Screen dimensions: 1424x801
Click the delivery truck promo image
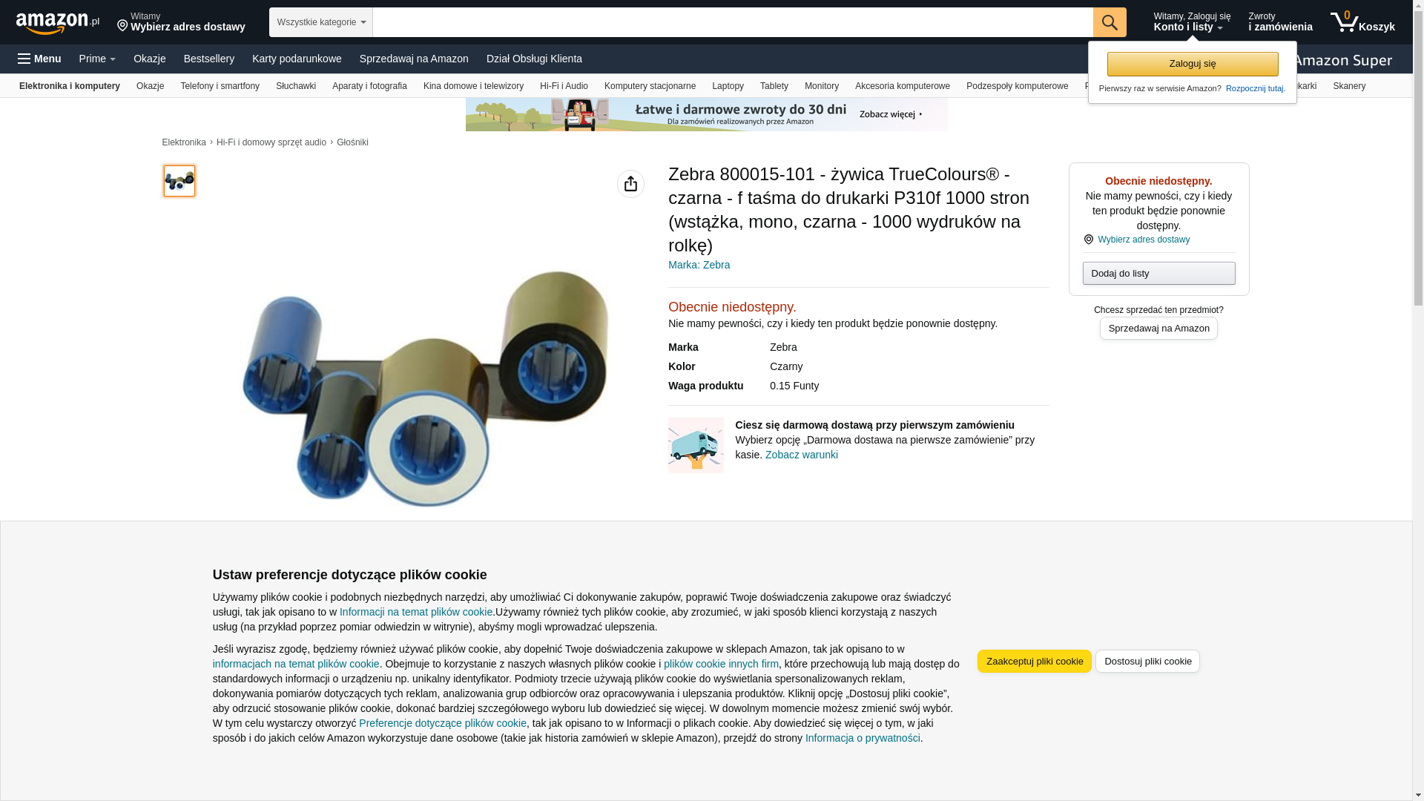pyautogui.click(x=696, y=445)
